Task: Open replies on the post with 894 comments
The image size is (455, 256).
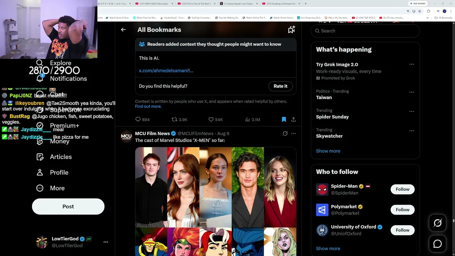Action: (x=142, y=119)
